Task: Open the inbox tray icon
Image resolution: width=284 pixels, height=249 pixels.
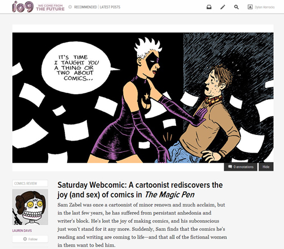Action: click(x=209, y=7)
